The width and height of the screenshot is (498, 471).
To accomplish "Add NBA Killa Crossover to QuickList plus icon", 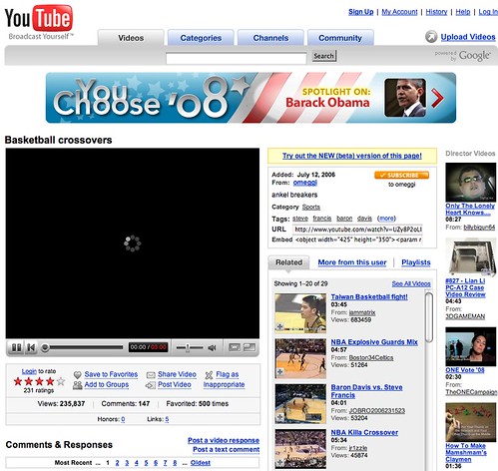I will point(280,462).
